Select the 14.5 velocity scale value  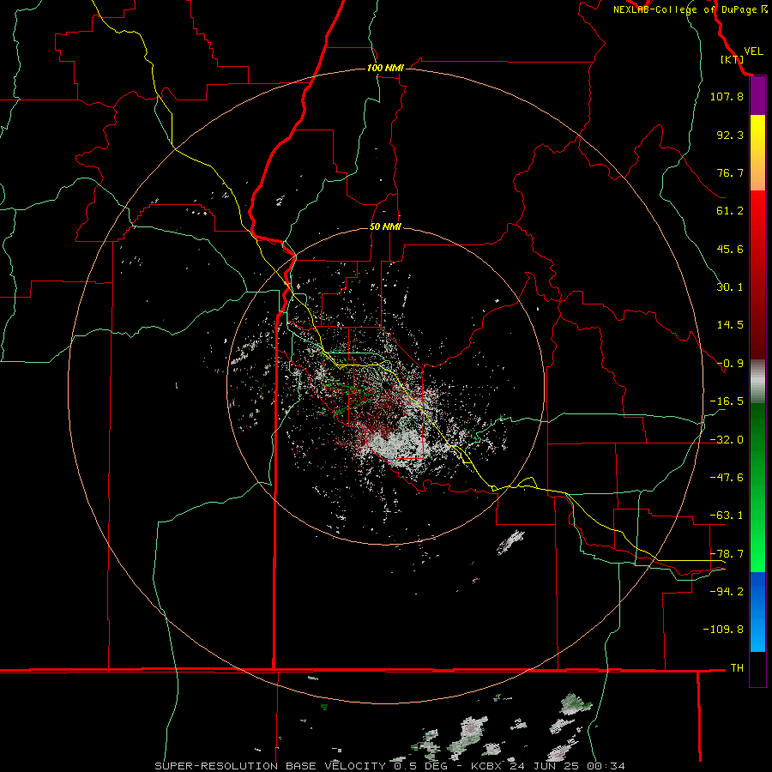tap(730, 325)
